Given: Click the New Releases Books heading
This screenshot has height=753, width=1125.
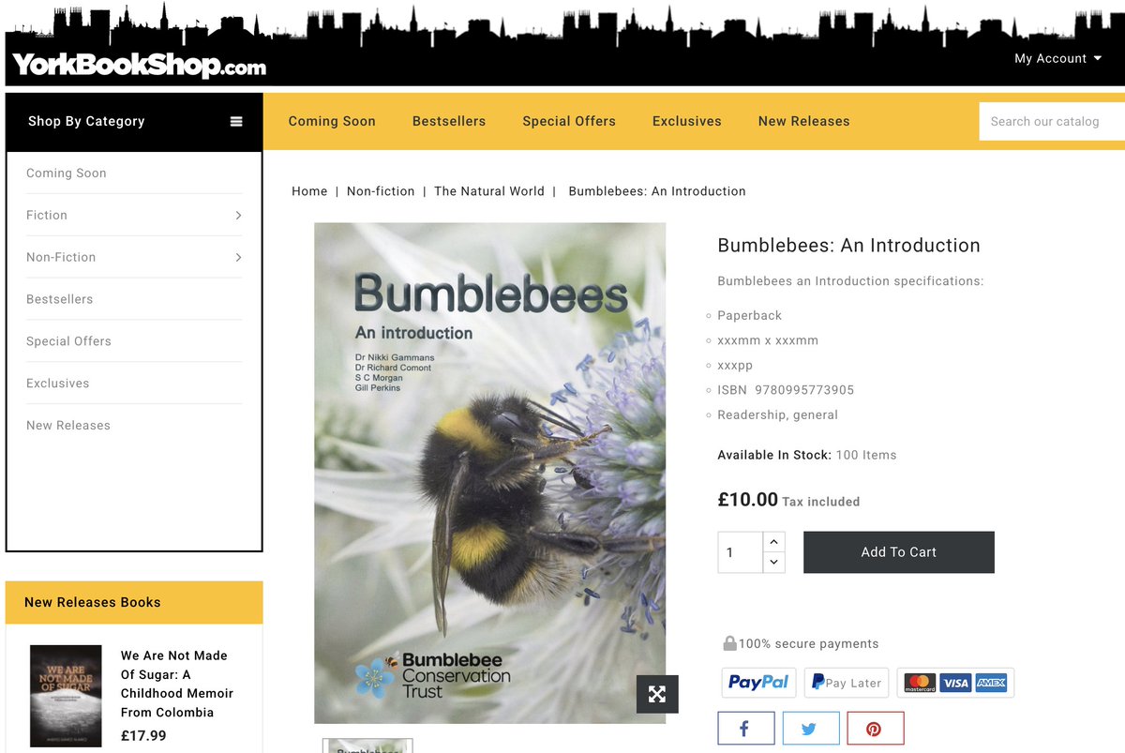Looking at the screenshot, I should [93, 603].
